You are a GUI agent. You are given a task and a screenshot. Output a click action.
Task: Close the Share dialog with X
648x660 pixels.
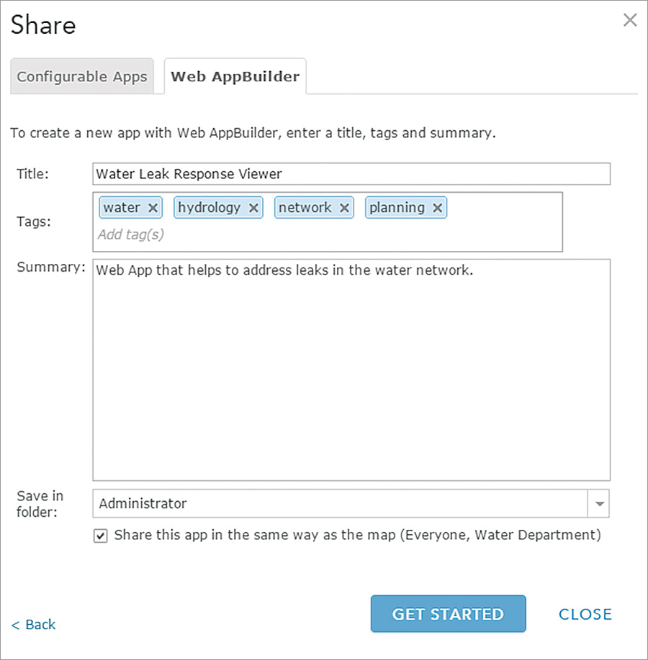tap(630, 20)
